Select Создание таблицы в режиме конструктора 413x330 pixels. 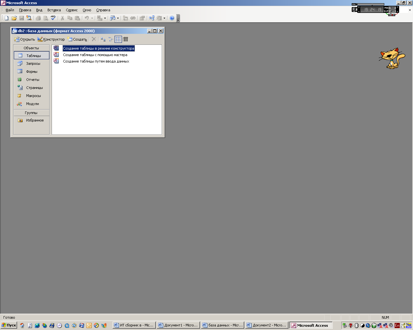tap(98, 48)
